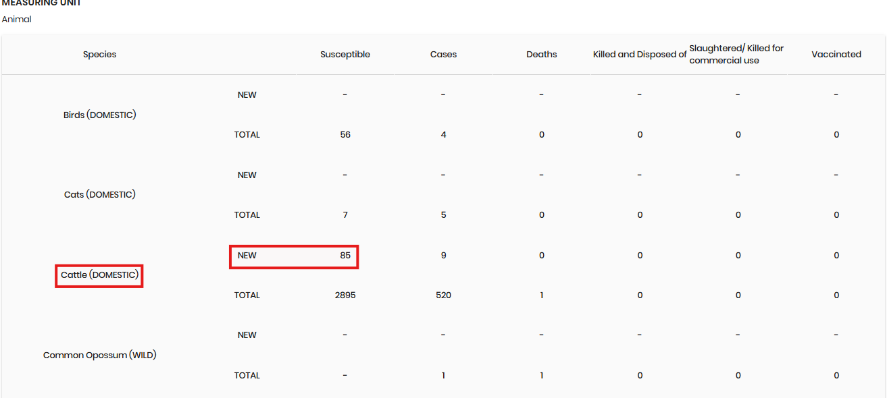
Task: Select the Cattle (DOMESTIC) species label
Action: tap(99, 275)
